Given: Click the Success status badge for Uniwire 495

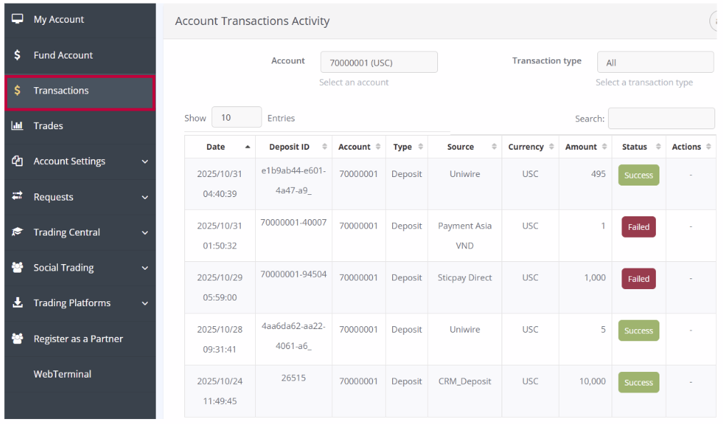Looking at the screenshot, I should (638, 175).
